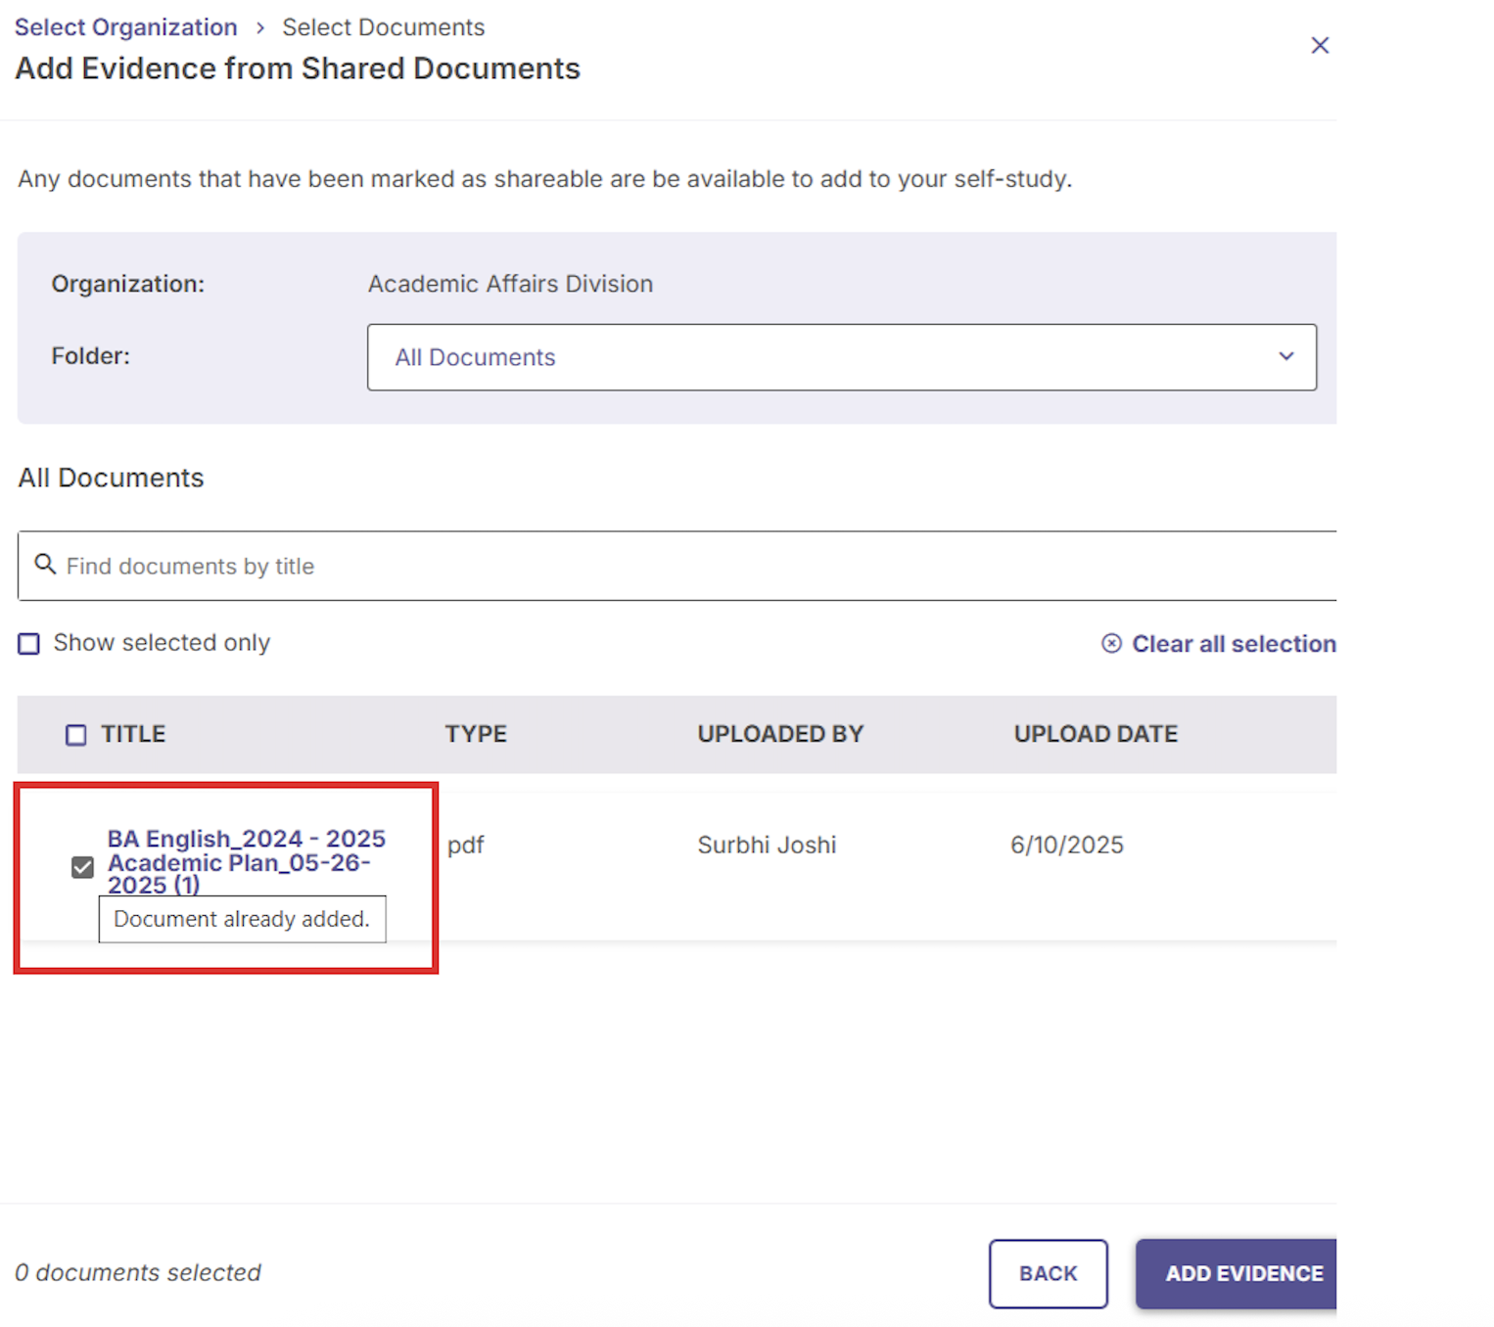Click Clear all selection link
Viewport: 1494px width, 1327px height.
tap(1234, 644)
